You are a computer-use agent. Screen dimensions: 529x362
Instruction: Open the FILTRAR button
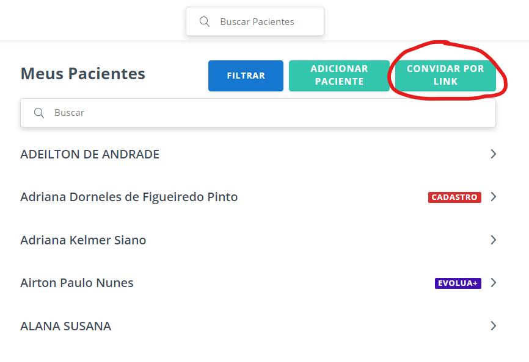click(x=246, y=76)
